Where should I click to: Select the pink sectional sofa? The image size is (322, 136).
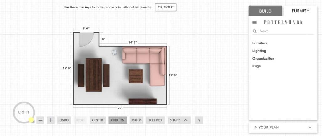point(144,66)
